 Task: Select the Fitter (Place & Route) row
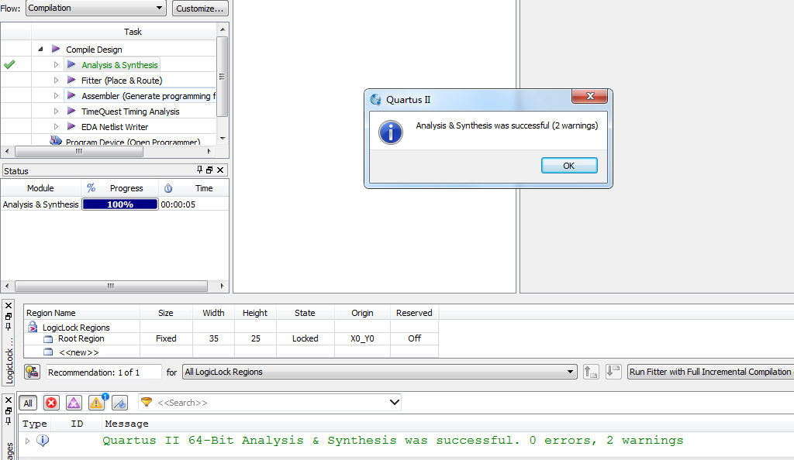[x=123, y=80]
